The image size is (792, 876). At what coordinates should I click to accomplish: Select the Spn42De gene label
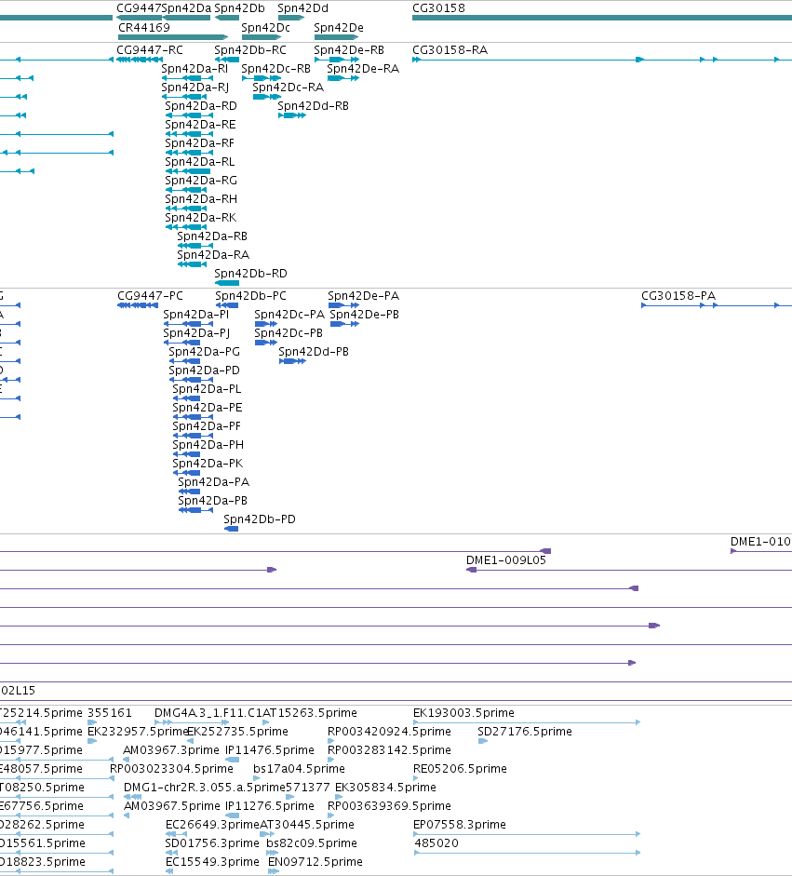pyautogui.click(x=339, y=27)
